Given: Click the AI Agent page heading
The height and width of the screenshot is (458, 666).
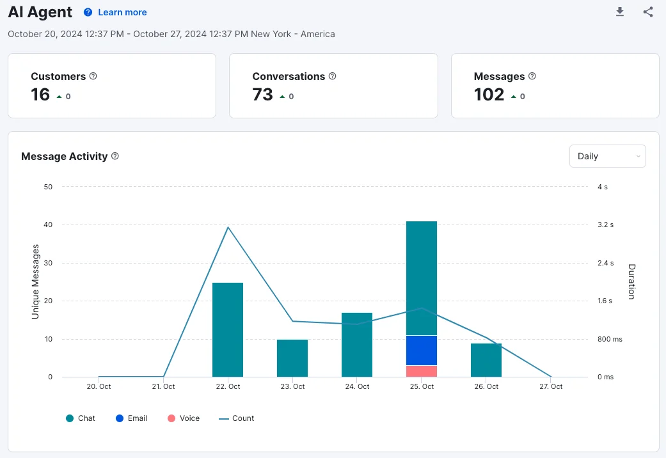Looking at the screenshot, I should [x=40, y=12].
